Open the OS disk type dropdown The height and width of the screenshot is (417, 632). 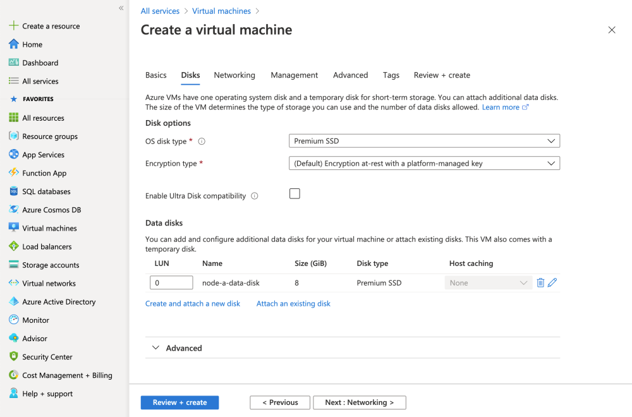[424, 141]
